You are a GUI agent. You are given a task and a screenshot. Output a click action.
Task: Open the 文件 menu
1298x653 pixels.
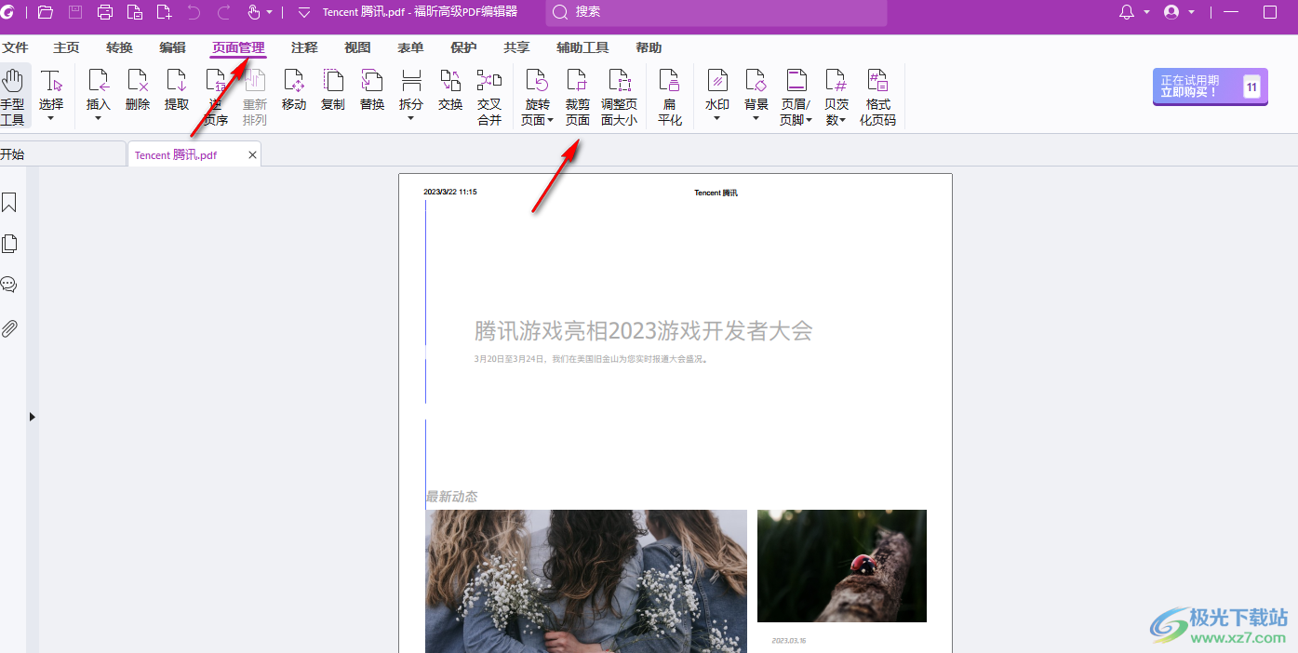pyautogui.click(x=15, y=47)
